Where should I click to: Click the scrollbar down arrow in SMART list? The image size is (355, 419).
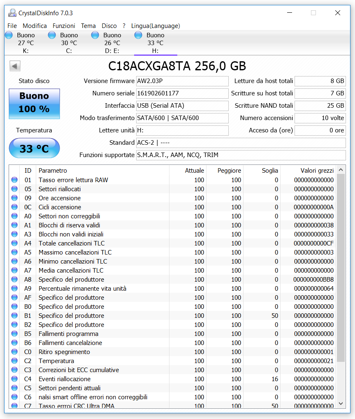tap(341, 403)
